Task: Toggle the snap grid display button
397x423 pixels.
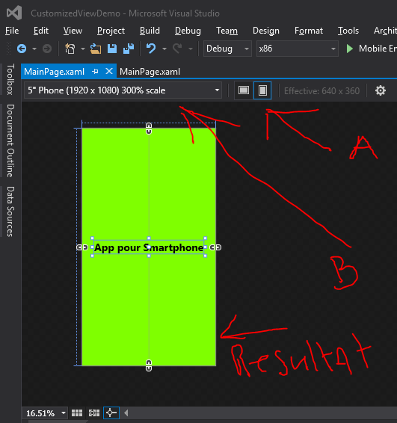Action: pyautogui.click(x=77, y=413)
